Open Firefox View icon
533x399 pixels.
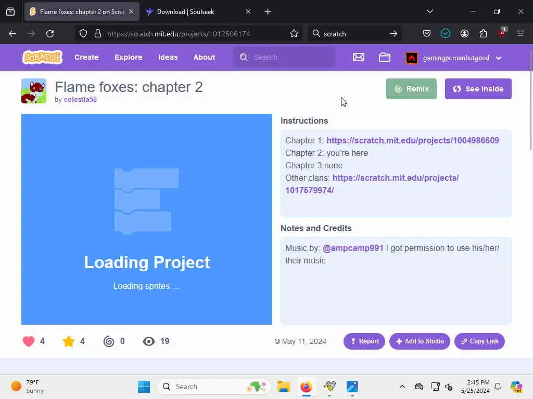point(10,12)
